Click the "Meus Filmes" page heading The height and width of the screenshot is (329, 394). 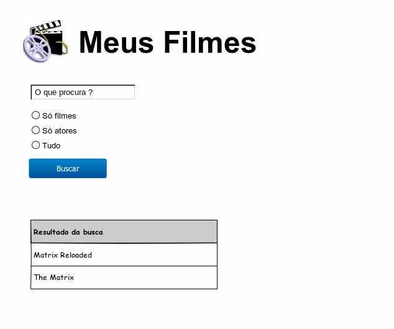[x=167, y=42]
